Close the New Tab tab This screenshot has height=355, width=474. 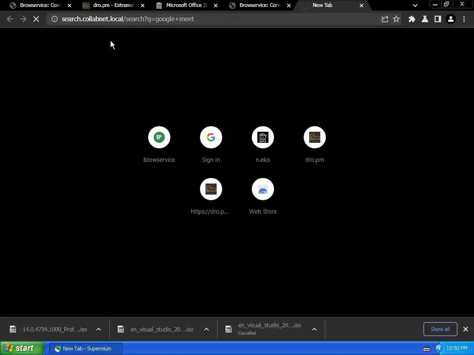[361, 6]
